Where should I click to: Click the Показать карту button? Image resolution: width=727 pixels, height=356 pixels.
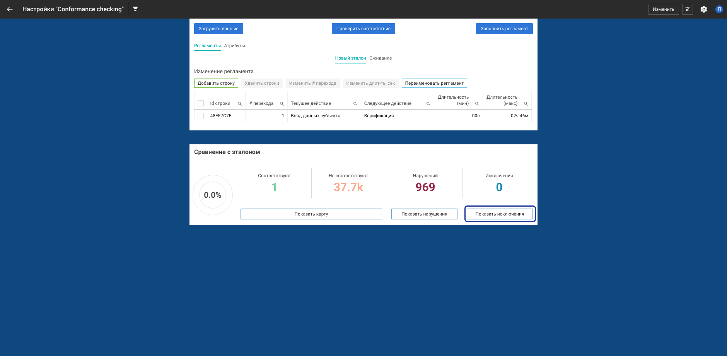[x=311, y=214]
